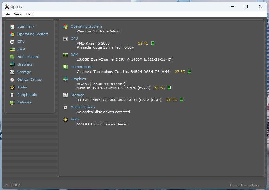Go to Optical Drives in the sidebar
Image resolution: width=269 pixels, height=190 pixels.
(30, 80)
